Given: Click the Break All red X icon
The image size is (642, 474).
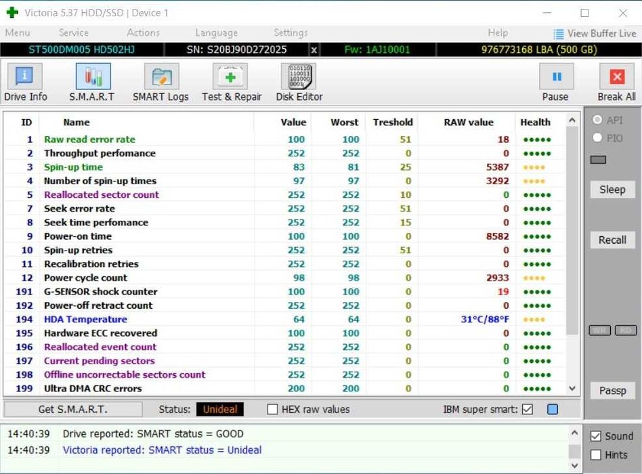Looking at the screenshot, I should pos(617,76).
